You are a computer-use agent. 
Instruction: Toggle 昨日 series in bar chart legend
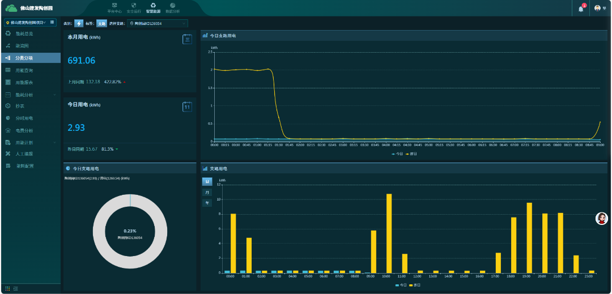[x=414, y=285]
